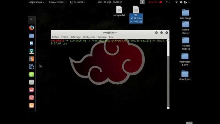Open the kali-things desktop folder
220x124 pixels.
click(185, 14)
